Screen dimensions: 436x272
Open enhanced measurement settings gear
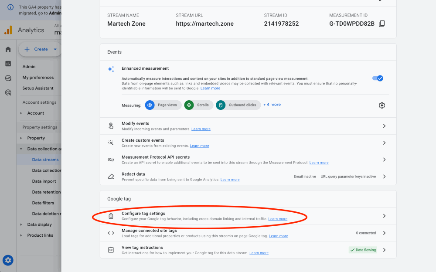[x=382, y=105]
